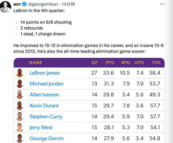The image size is (173, 143).
Task: Click the Michael Jordan player headshot
Action: [x=20, y=84]
